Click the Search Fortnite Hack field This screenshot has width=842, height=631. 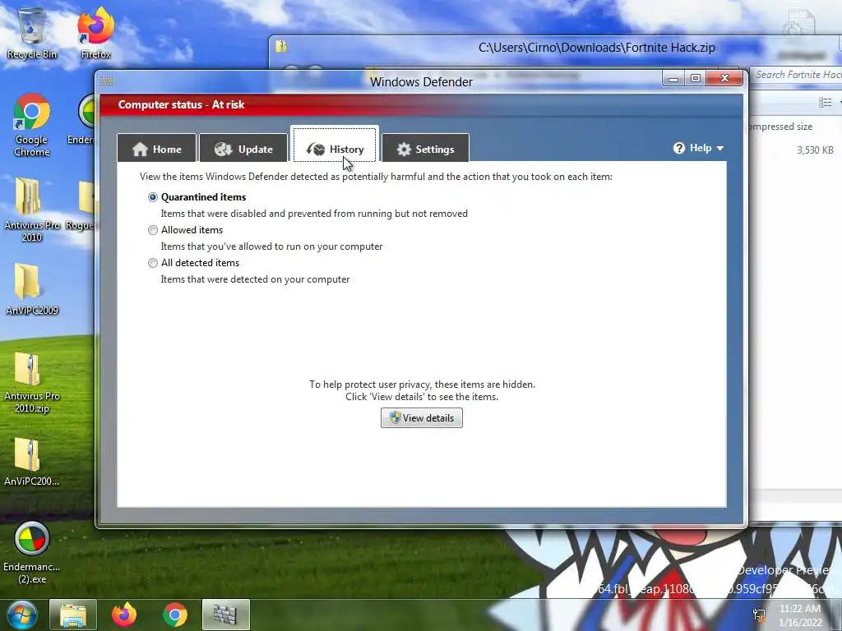click(796, 75)
